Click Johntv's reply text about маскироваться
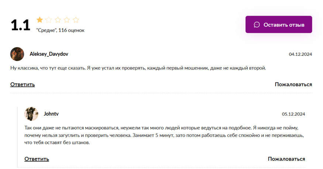The height and width of the screenshot is (169, 323). (x=164, y=135)
